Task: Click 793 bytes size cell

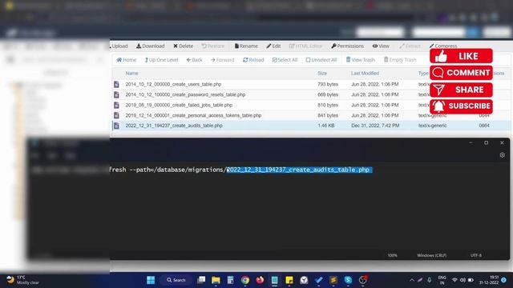Action: 328,84
